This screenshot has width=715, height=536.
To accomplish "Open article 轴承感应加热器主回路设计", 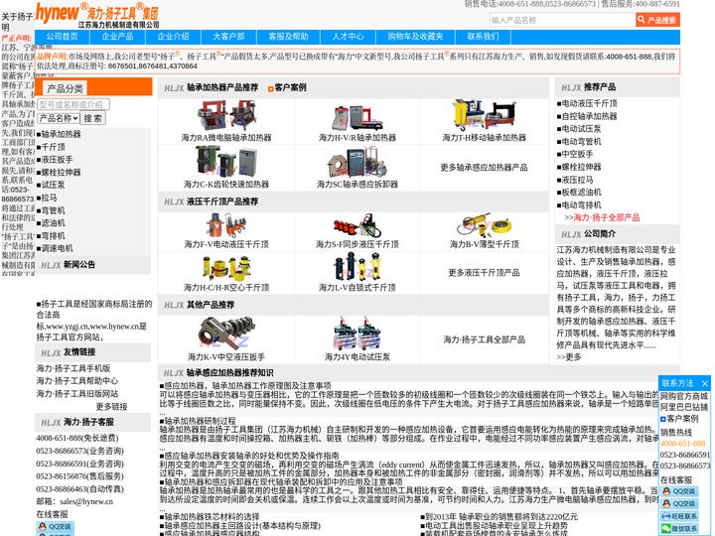I will (x=240, y=525).
